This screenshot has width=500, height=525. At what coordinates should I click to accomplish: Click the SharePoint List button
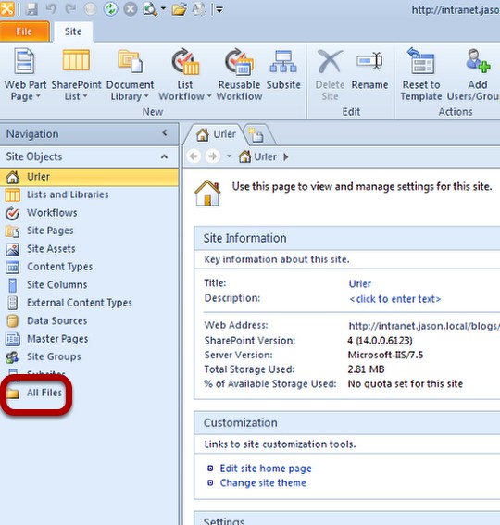76,75
